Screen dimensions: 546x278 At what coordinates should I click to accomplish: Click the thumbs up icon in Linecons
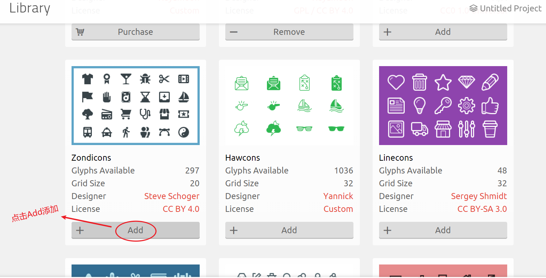pyautogui.click(x=490, y=106)
